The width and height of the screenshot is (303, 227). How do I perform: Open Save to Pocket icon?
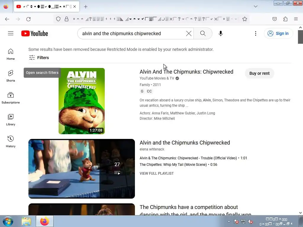tap(275, 19)
